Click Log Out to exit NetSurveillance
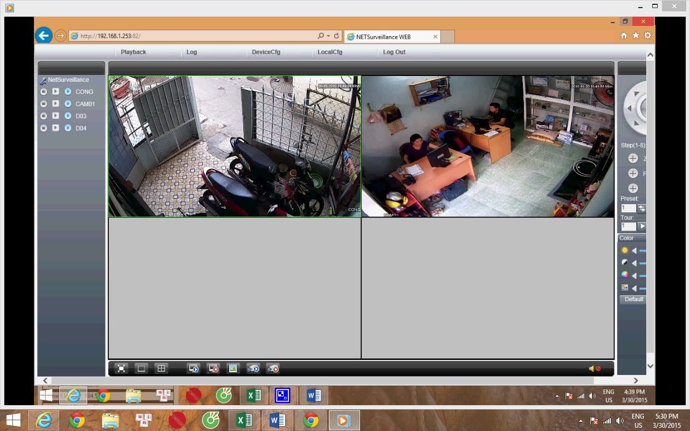This screenshot has height=431, width=690. (394, 52)
